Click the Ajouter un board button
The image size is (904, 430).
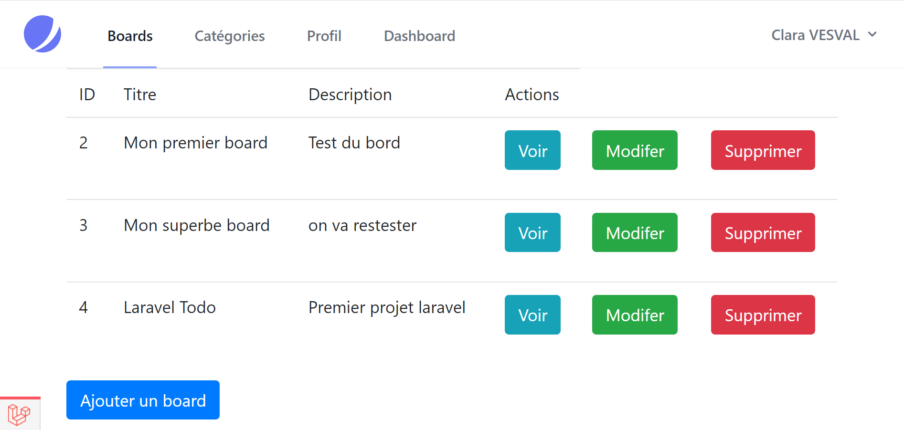pos(143,400)
